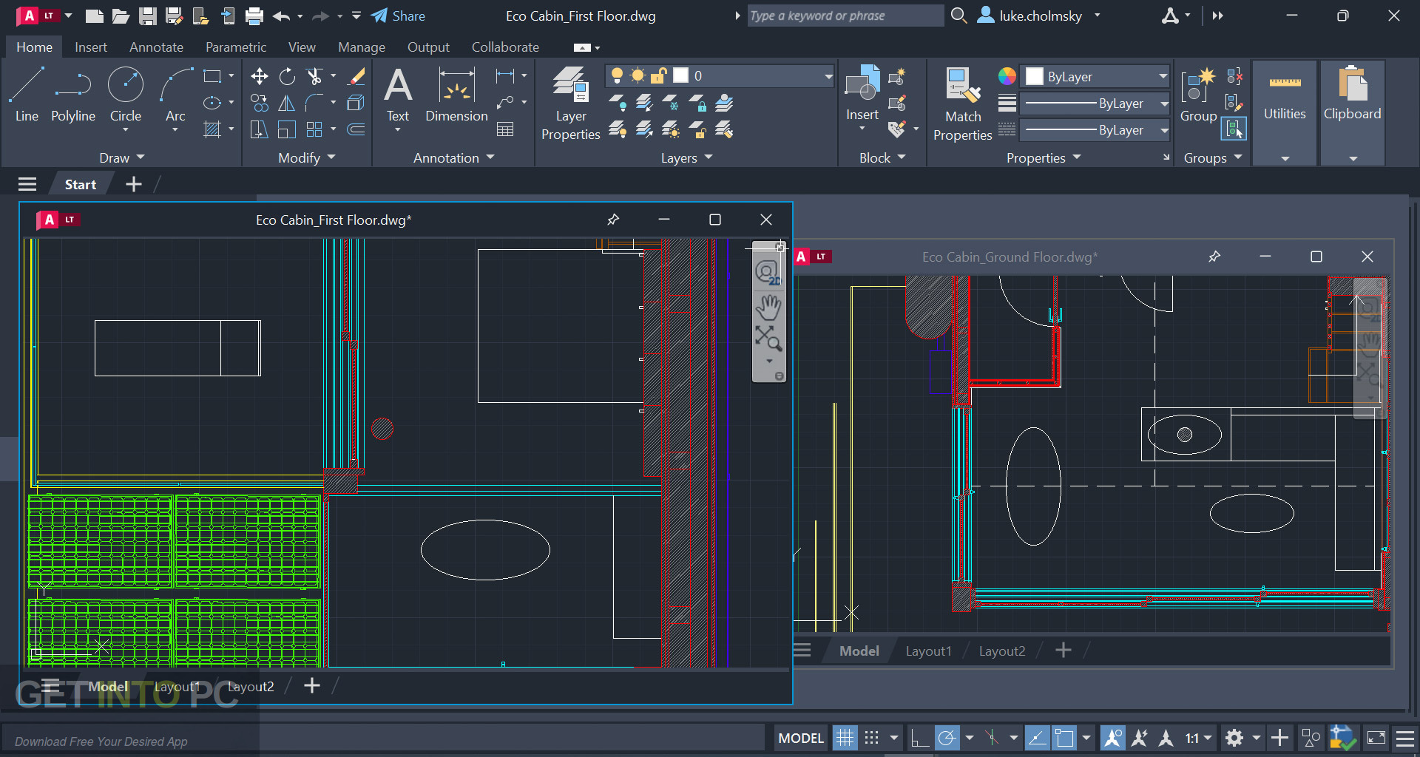This screenshot has height=757, width=1420.
Task: Open the Parametric ribbon tab
Action: click(x=236, y=47)
